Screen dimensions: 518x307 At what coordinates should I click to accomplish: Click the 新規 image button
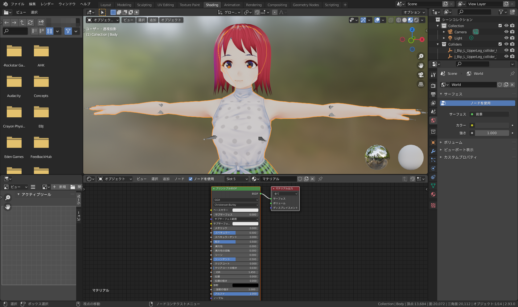[x=59, y=187]
